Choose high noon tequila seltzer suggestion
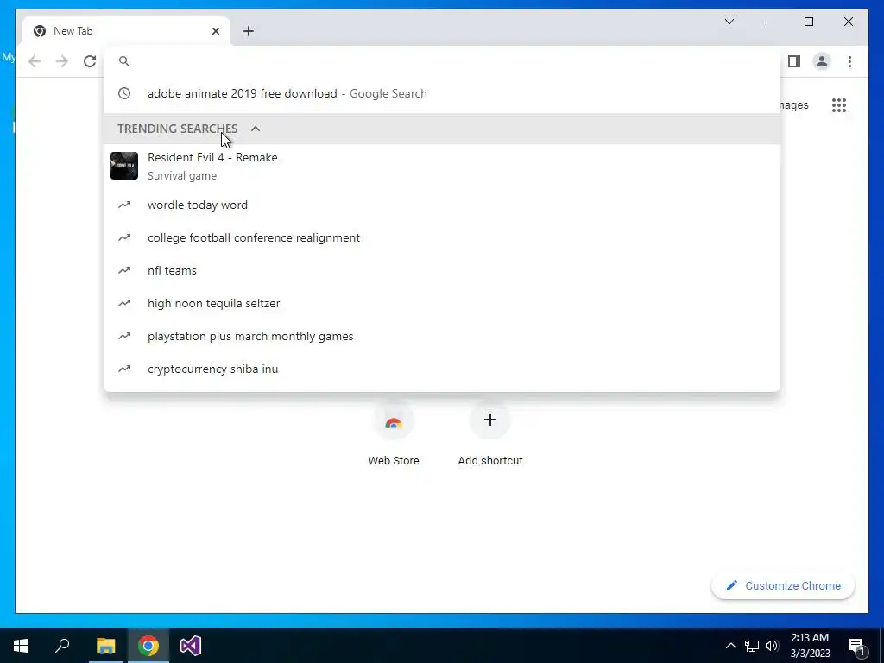The image size is (884, 663). tap(442, 303)
